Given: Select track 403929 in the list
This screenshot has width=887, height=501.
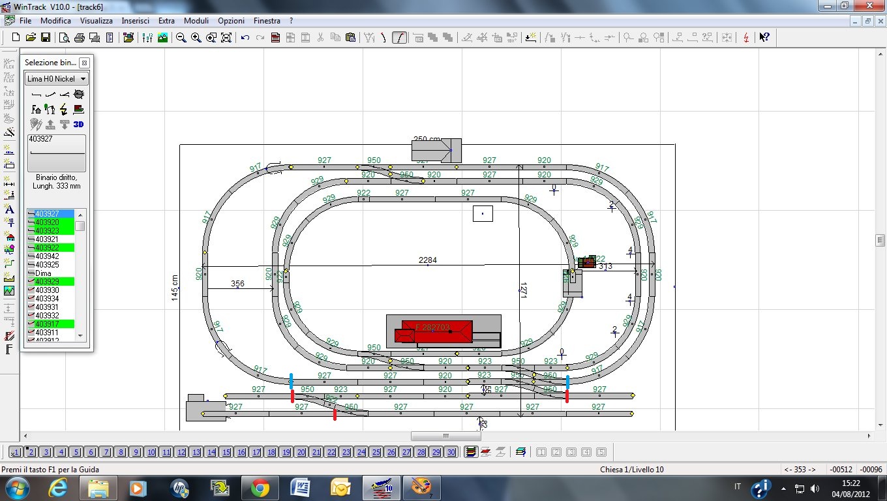Looking at the screenshot, I should pos(51,282).
